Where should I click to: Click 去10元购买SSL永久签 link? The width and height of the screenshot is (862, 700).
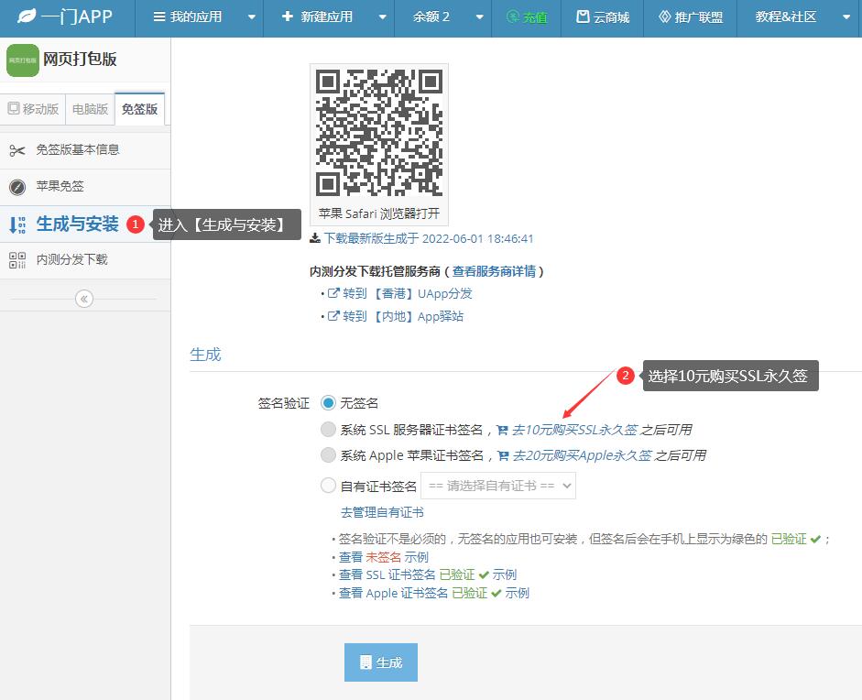(x=574, y=430)
